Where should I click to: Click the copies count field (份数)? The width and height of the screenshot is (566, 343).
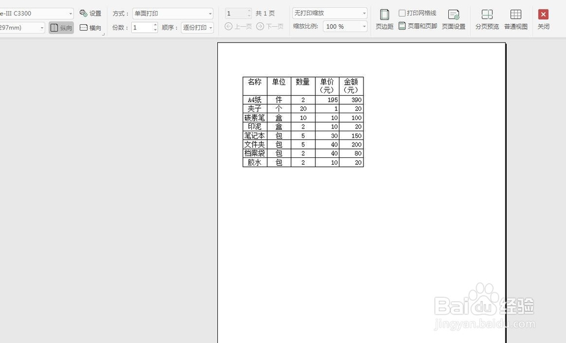click(x=142, y=27)
